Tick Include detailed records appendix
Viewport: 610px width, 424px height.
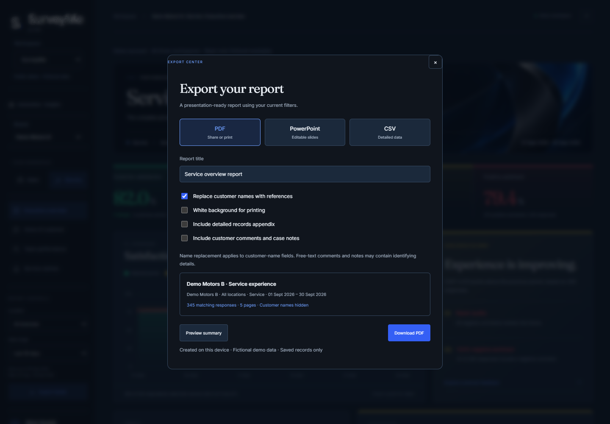[185, 224]
